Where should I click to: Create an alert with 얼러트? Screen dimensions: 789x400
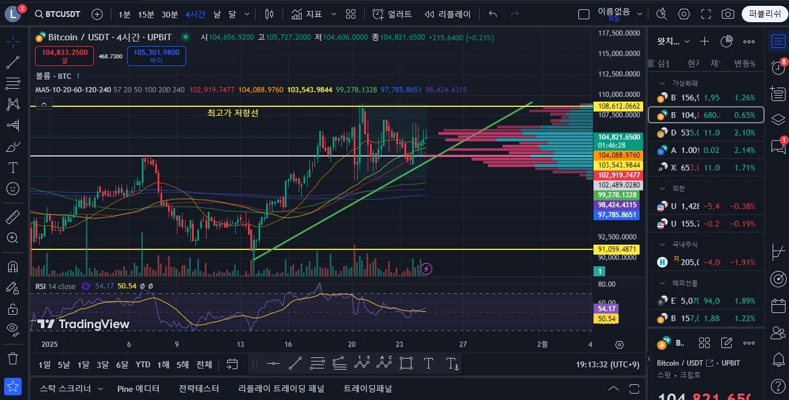tap(392, 14)
